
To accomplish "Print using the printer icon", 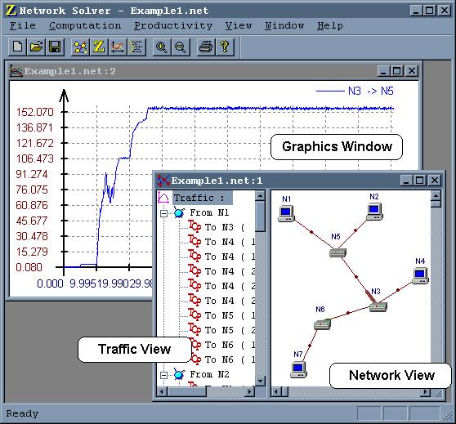I will click(206, 47).
